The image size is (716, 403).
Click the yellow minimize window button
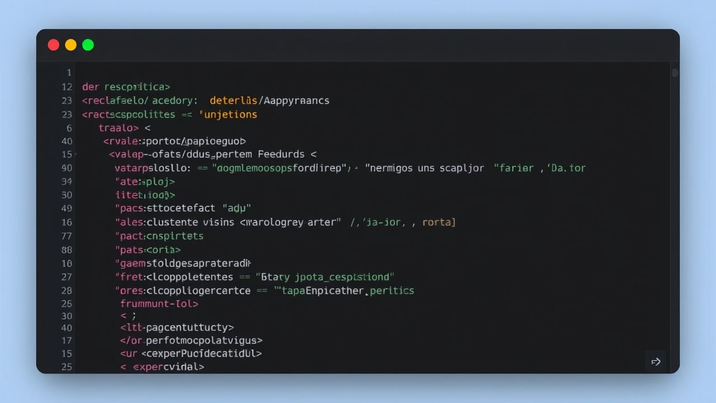(x=70, y=45)
